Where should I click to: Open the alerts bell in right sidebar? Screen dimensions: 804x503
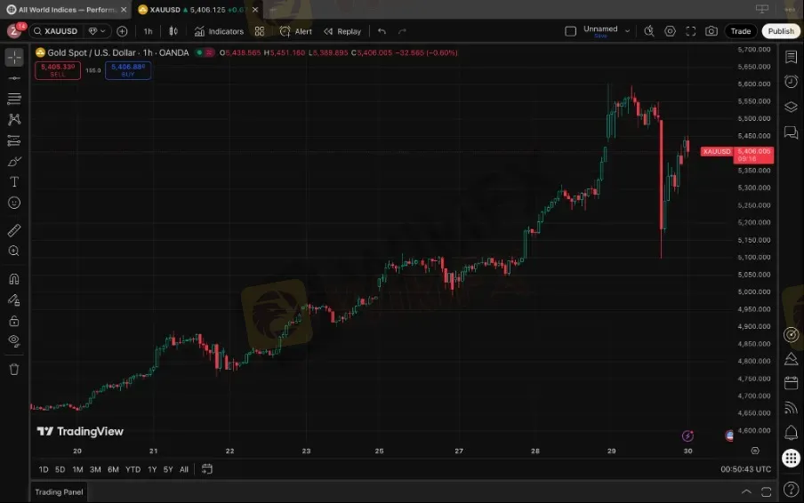point(791,432)
